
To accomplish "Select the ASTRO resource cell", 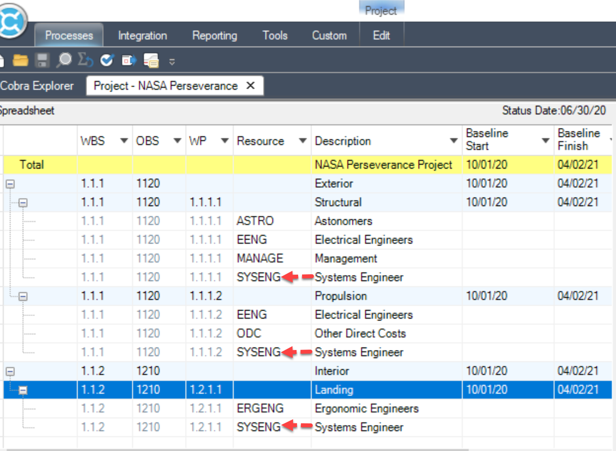I will [272, 221].
